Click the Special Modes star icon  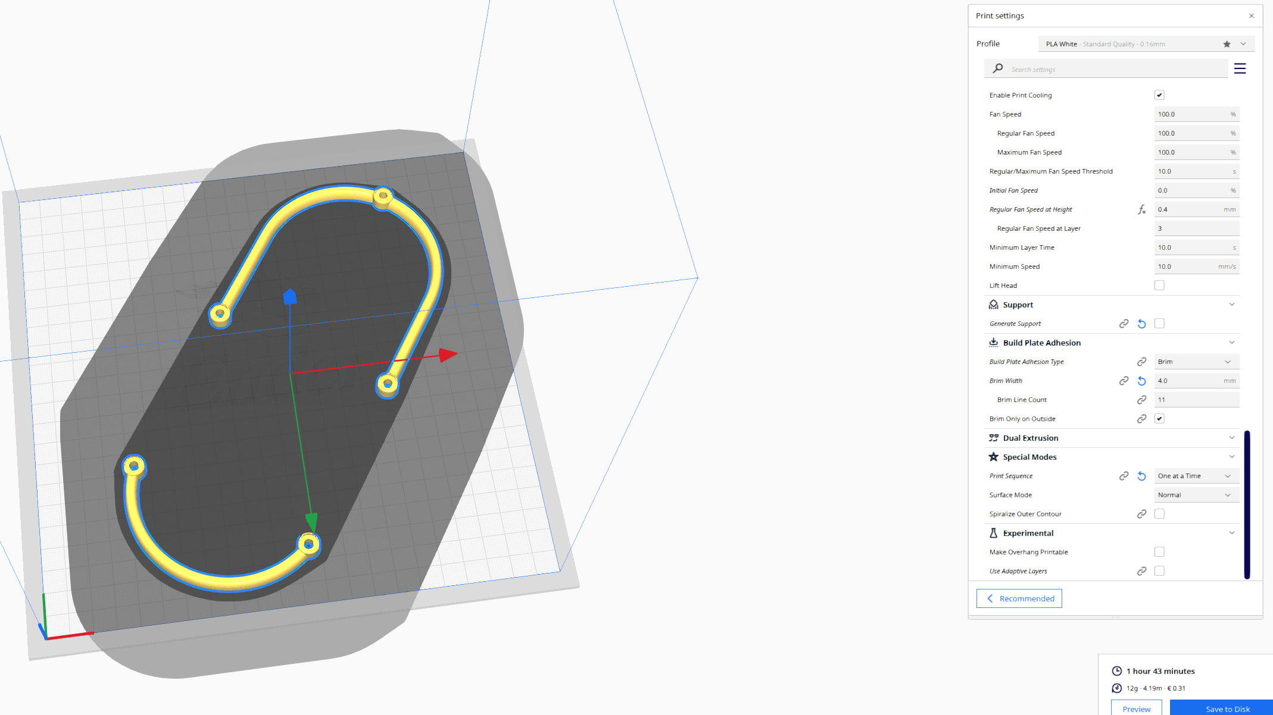[993, 456]
